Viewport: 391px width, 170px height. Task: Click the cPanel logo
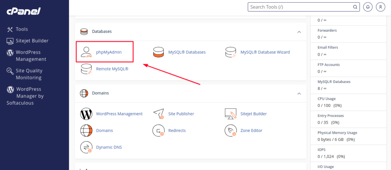pos(23,11)
